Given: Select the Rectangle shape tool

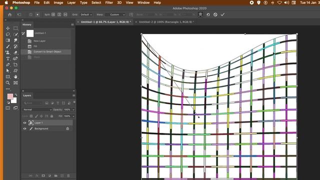Looking at the screenshot, I should (8, 76).
